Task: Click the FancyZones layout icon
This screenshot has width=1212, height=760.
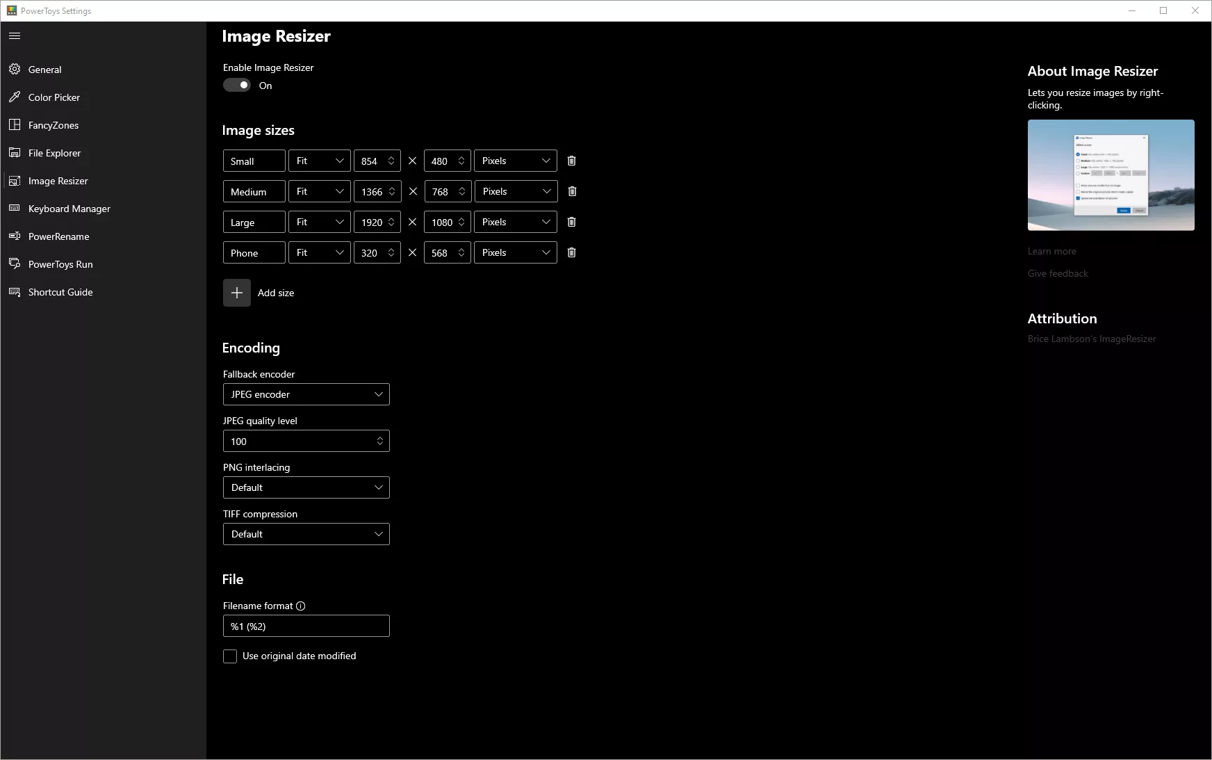Action: (15, 124)
